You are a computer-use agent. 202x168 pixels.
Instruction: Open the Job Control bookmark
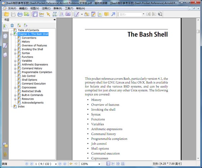click(x=29, y=76)
